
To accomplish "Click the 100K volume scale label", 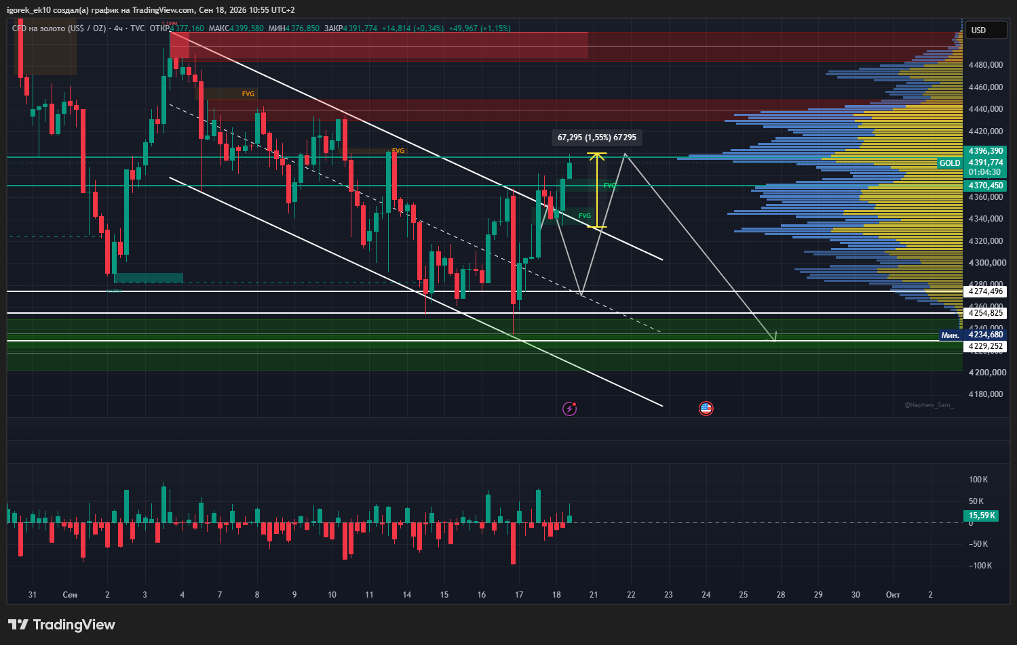I will pos(978,480).
